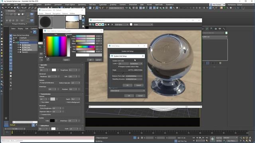Image resolution: width=255 pixels, height=143 pixels.
Task: Click OK in Color Selector
Action: click(90, 60)
